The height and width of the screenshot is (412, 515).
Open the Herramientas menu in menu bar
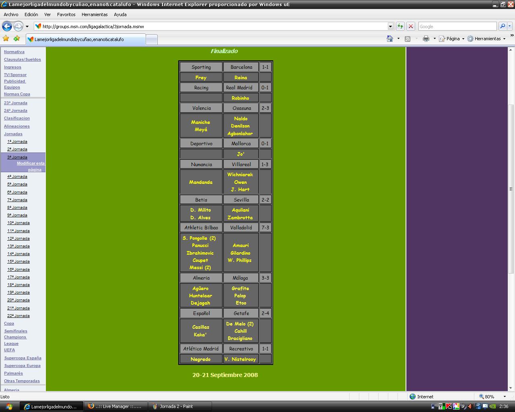[x=95, y=14]
